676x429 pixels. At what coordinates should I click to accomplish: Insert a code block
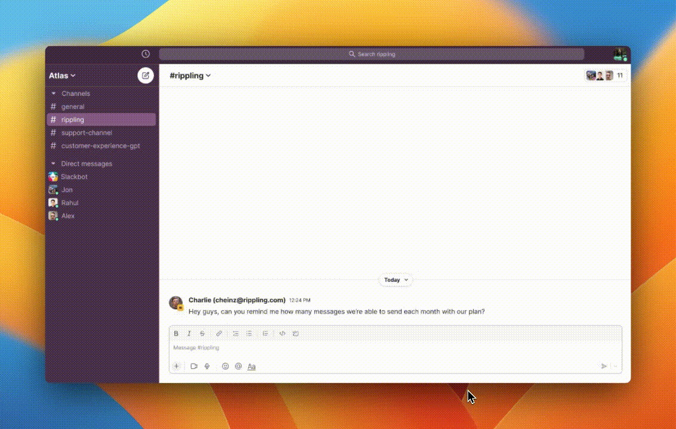coord(296,334)
